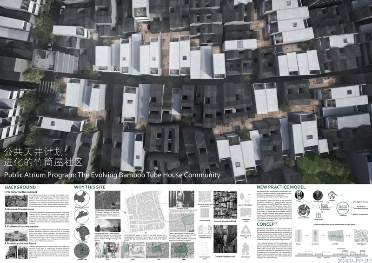This screenshot has width=372, height=263.
Task: Select the WHY THIS SITE heading
Action: coord(90,187)
